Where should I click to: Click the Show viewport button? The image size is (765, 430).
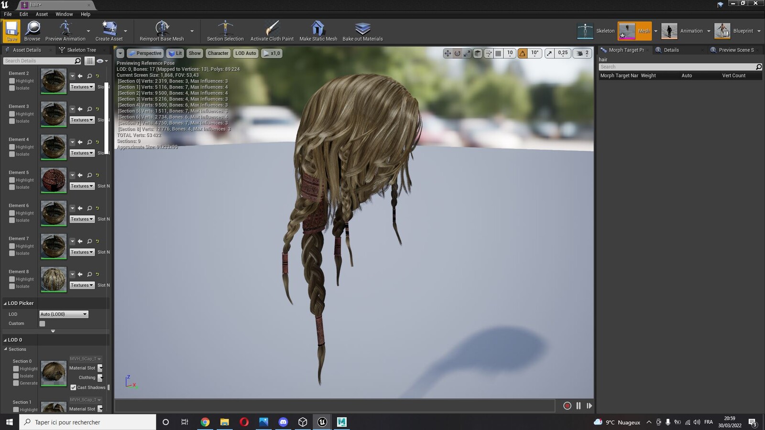pos(195,53)
